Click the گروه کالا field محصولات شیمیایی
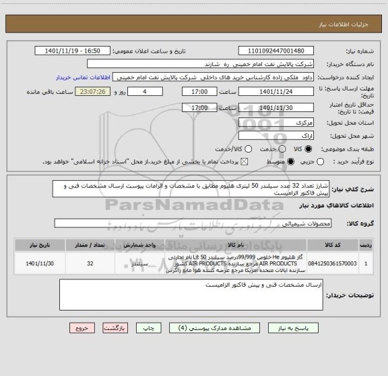The image size is (388, 376). (193, 223)
